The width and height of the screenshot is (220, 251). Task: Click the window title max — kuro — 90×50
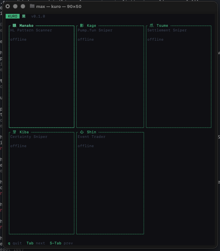pos(59,7)
